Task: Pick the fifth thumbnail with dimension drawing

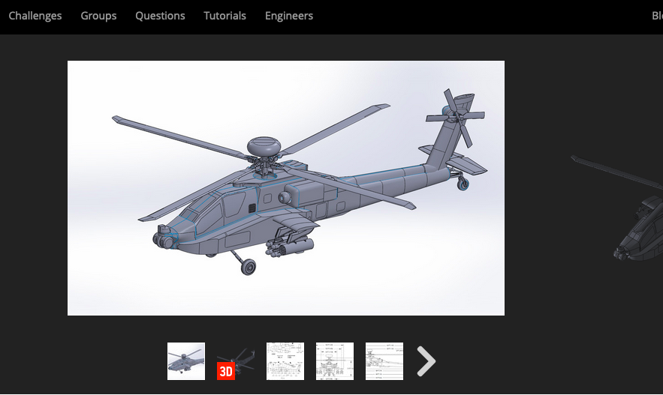Action: tap(384, 361)
